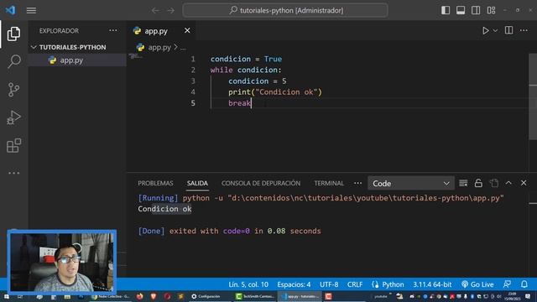The width and height of the screenshot is (537, 302).
Task: Click the breadcrumb ellipsis after app.py
Action: point(183,48)
